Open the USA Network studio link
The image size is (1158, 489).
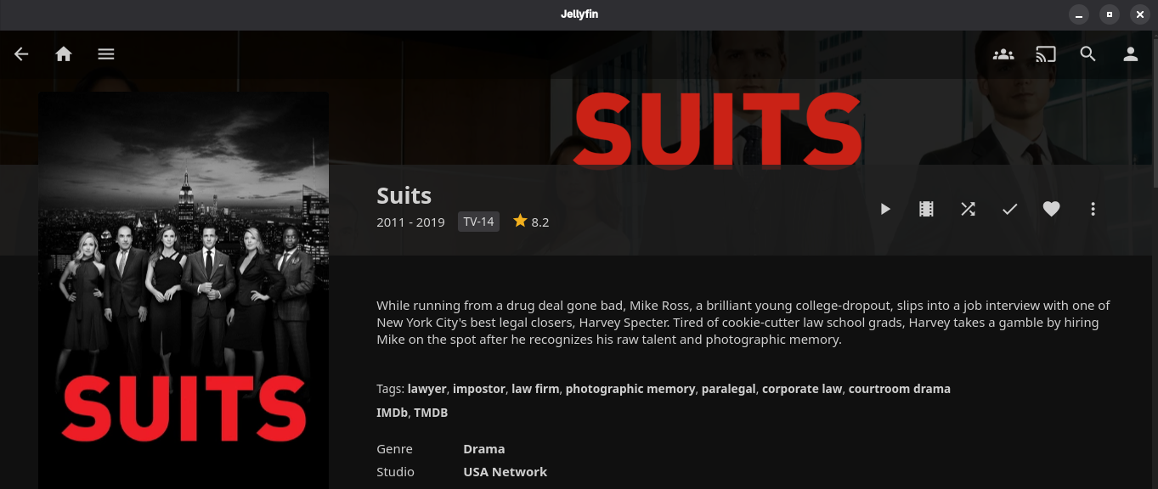click(506, 472)
